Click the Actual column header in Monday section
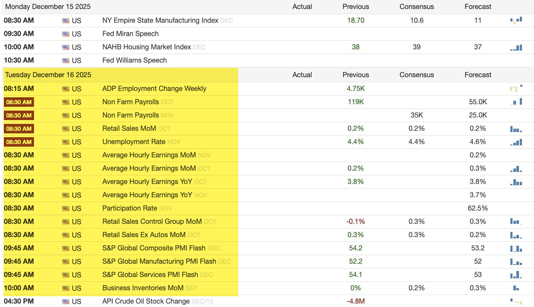 [302, 6]
